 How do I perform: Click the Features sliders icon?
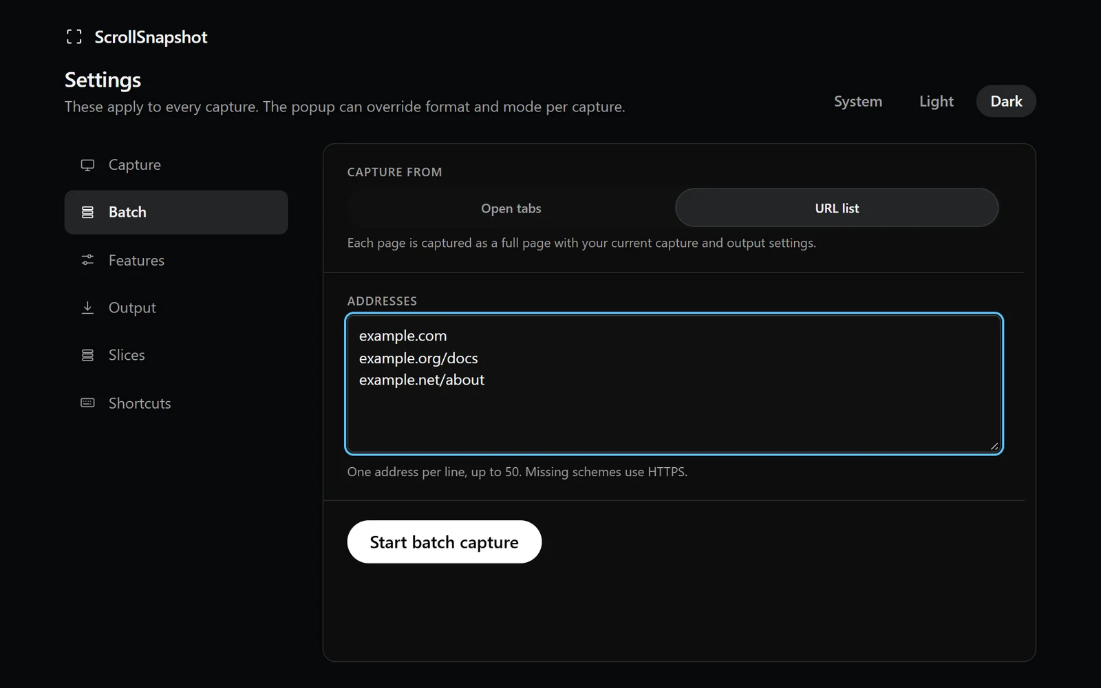(87, 260)
